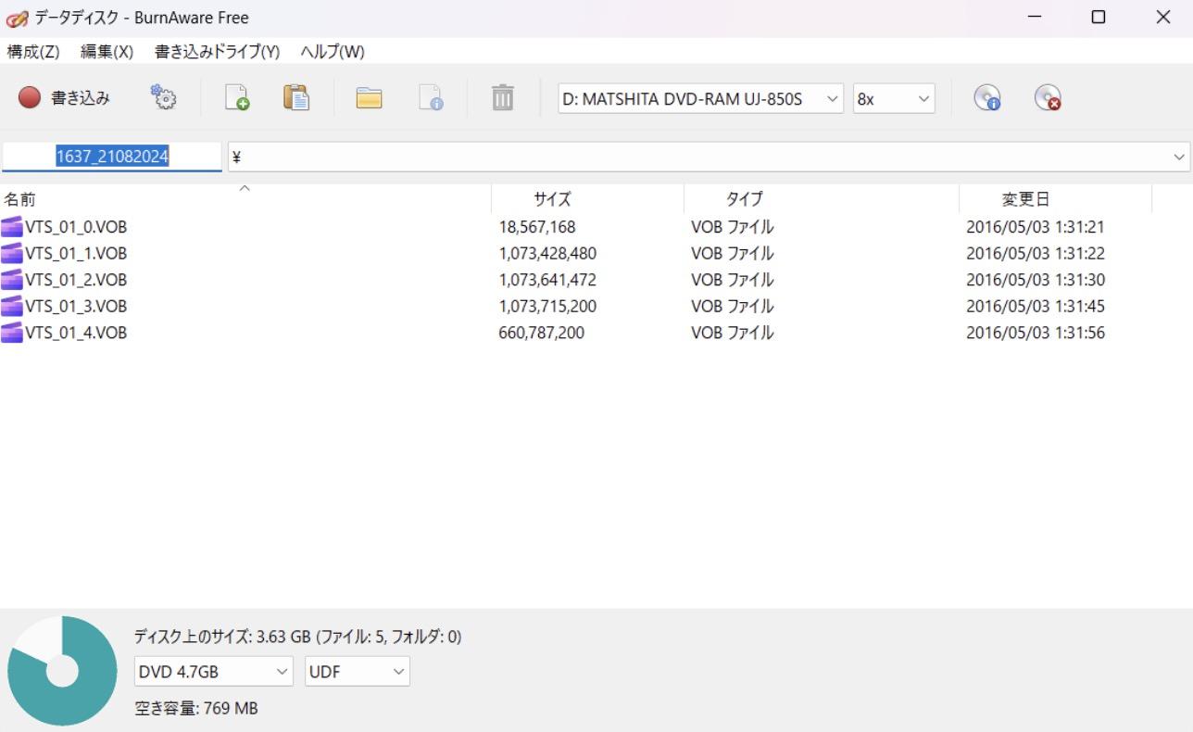Click the new folder icon
Viewport: 1193px width, 732px height.
click(370, 97)
